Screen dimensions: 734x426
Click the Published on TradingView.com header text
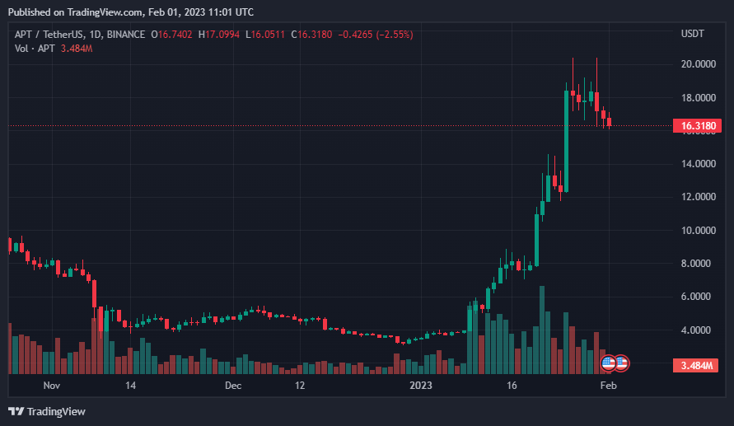click(131, 12)
